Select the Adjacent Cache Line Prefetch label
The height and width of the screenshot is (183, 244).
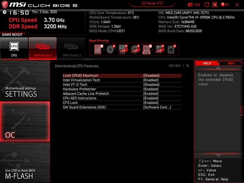(86, 94)
